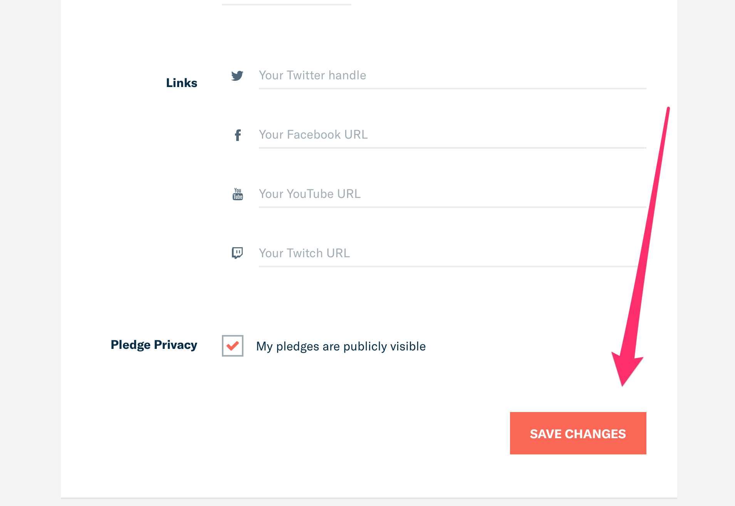The width and height of the screenshot is (735, 506).
Task: Click the partial field underline at top
Action: pyautogui.click(x=286, y=4)
